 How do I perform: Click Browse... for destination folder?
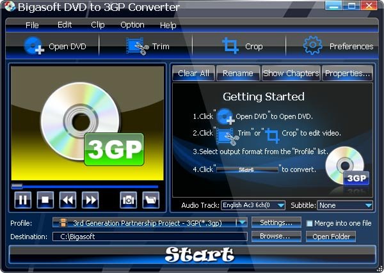coord(276,237)
